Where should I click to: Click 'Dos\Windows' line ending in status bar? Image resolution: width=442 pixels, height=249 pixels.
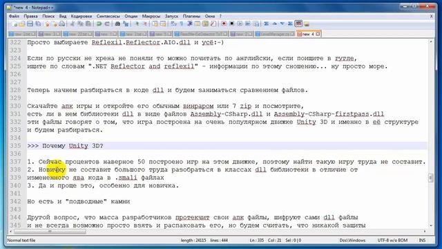coord(352,240)
